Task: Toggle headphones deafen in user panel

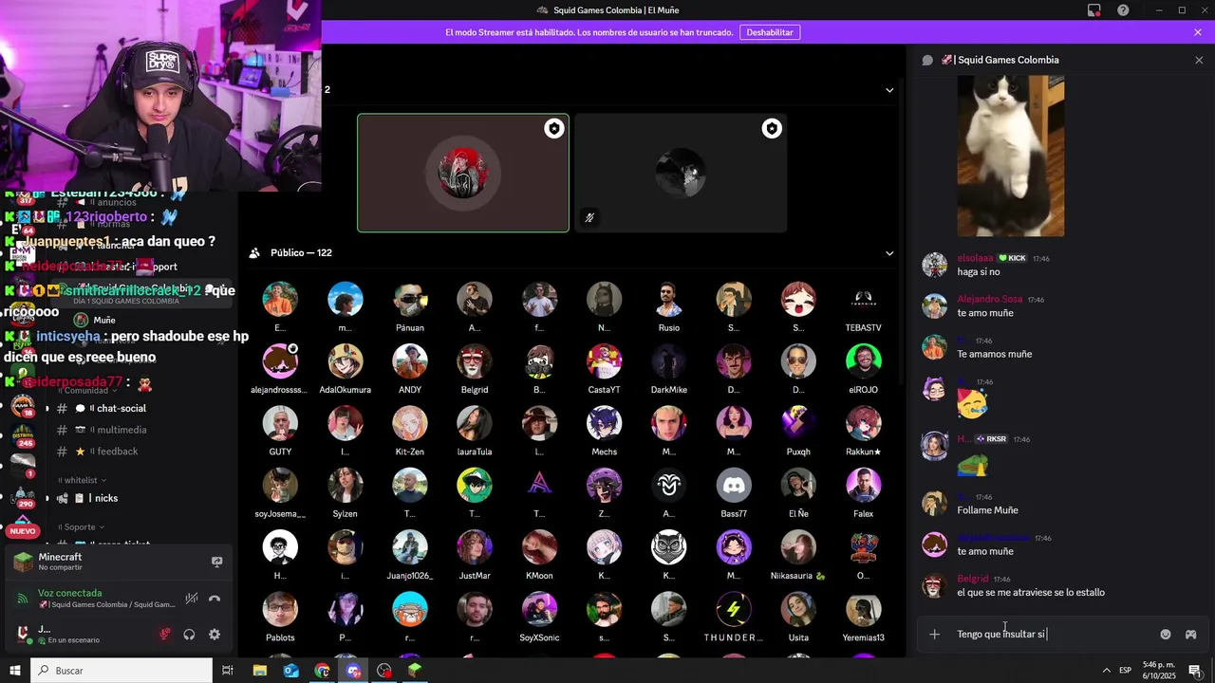Action: [189, 635]
